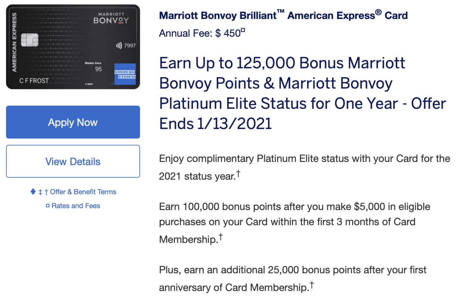The width and height of the screenshot is (460, 303).
Task: Click the ¤ symbol before Rates and Fees
Action: pos(47,206)
